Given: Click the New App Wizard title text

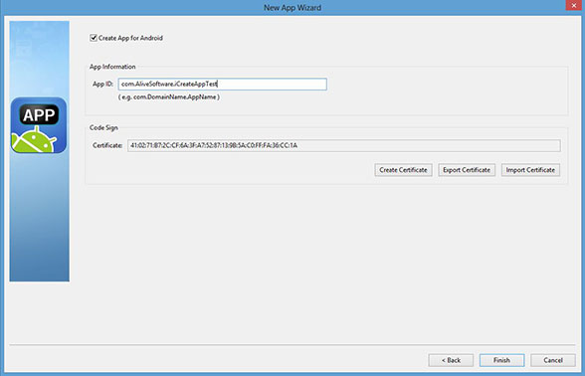Looking at the screenshot, I should [292, 8].
